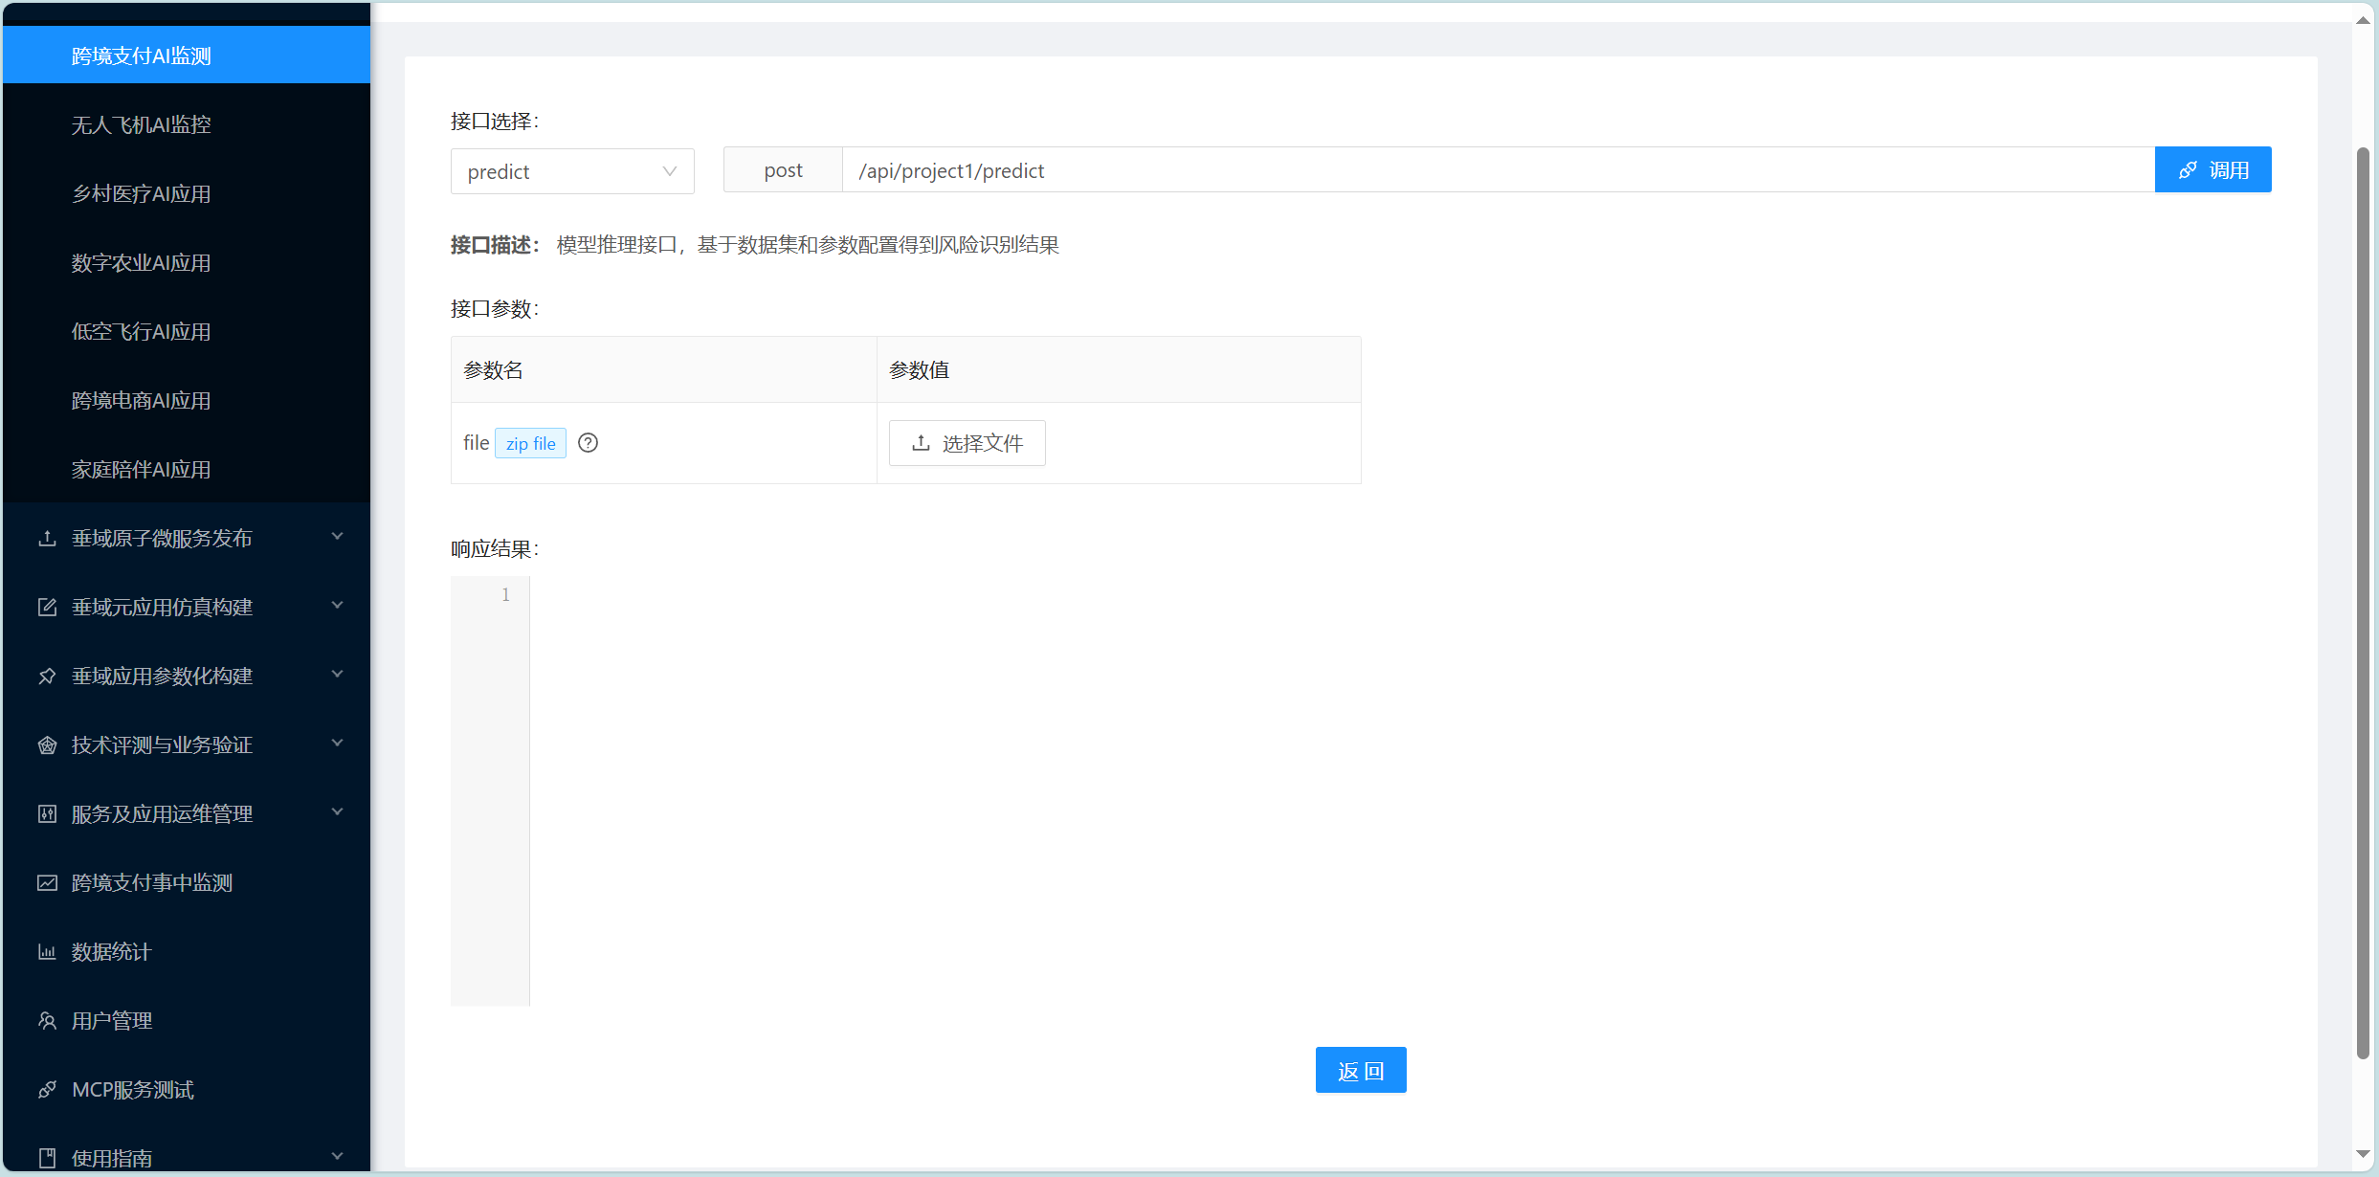Click the control icon beside 服务及应用运维管理
This screenshot has width=2379, height=1177.
coord(47,814)
